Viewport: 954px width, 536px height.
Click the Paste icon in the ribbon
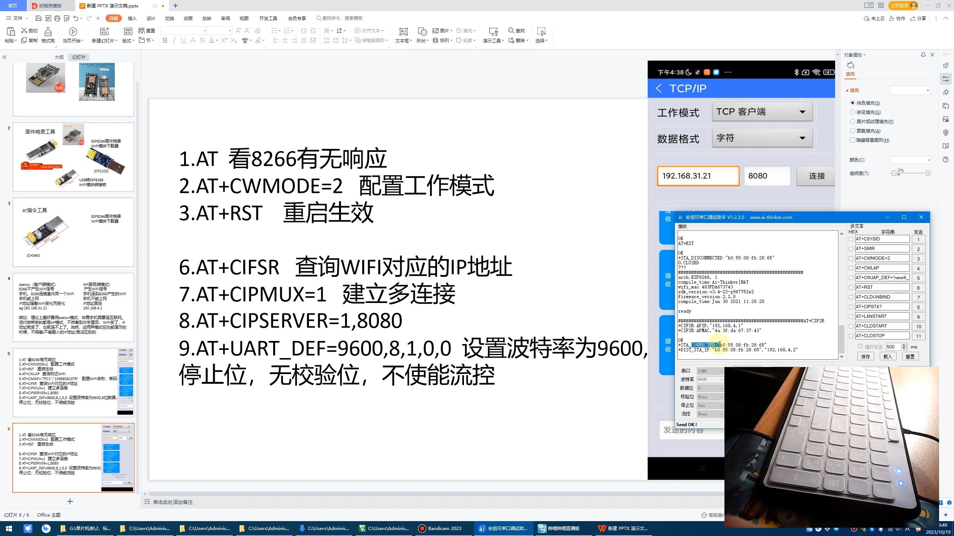coord(10,31)
